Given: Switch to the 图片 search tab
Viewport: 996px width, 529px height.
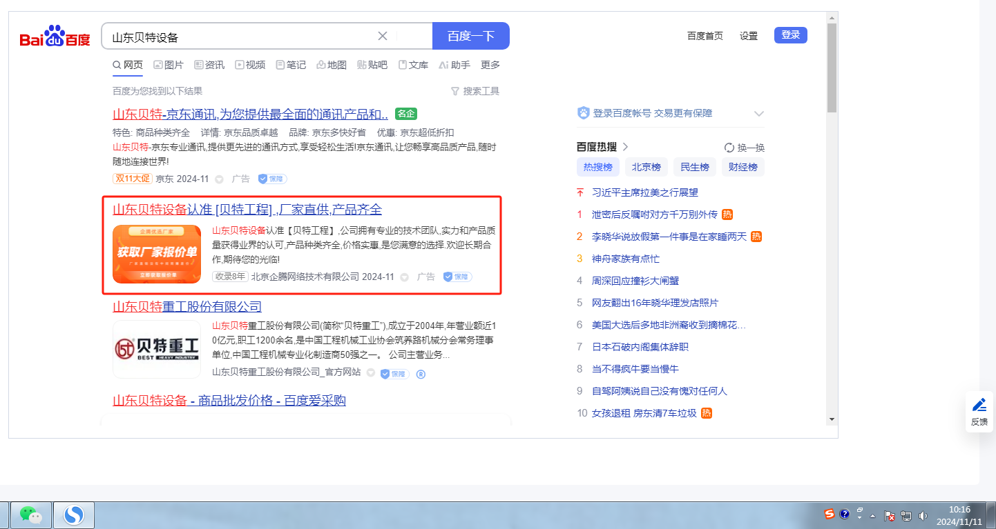Looking at the screenshot, I should [x=169, y=65].
